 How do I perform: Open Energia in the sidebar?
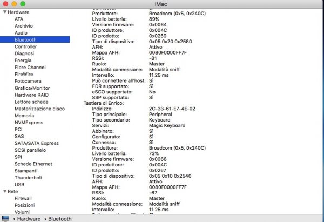pos(23,60)
